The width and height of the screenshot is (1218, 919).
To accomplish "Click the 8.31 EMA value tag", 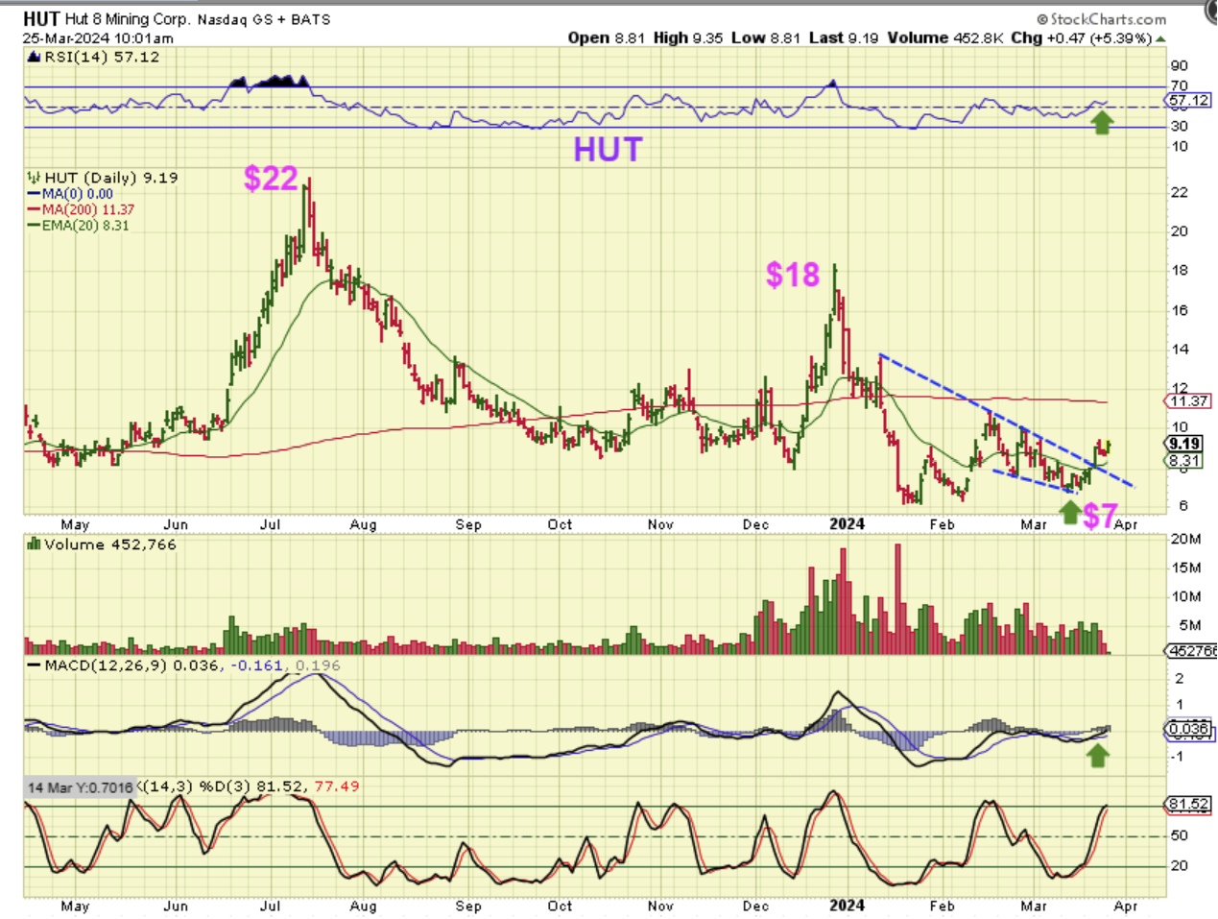I will pos(1184,461).
